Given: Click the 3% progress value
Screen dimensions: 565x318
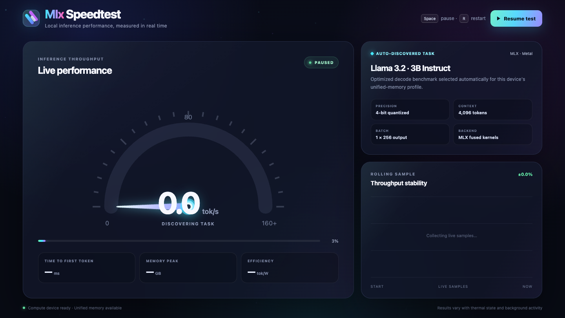Looking at the screenshot, I should click(x=335, y=241).
